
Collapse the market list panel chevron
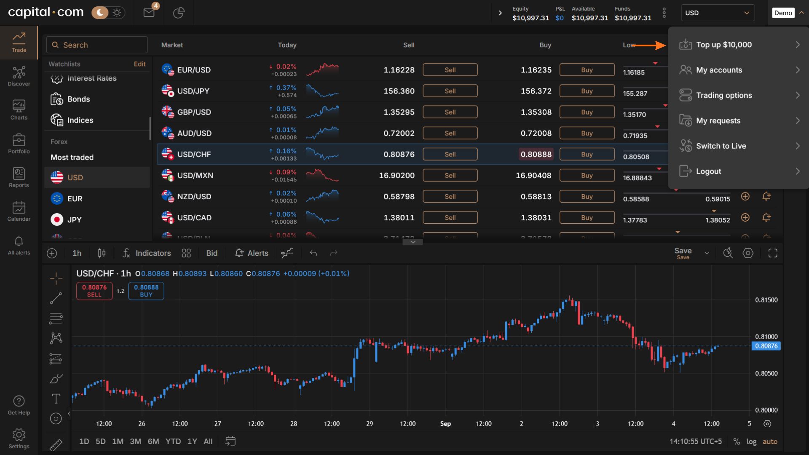tap(413, 242)
